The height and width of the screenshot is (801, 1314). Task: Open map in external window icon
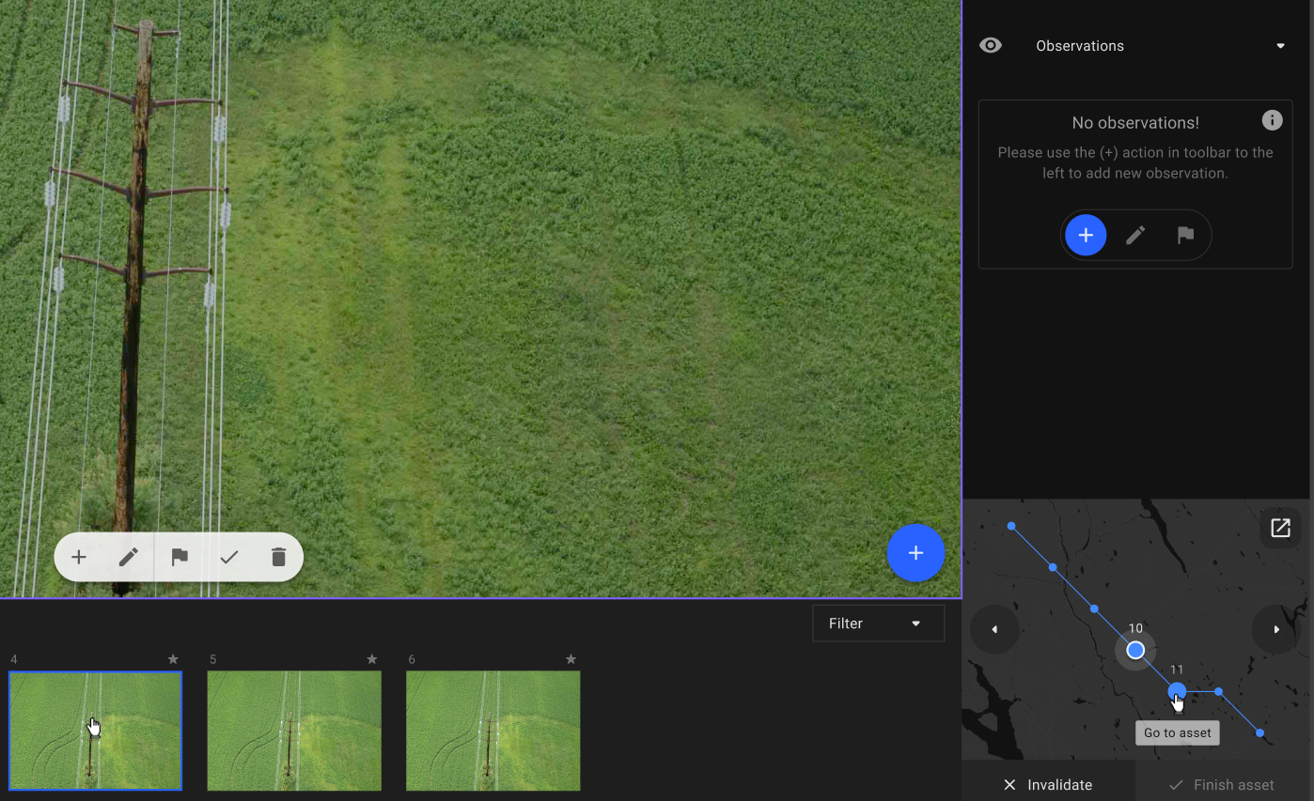click(x=1280, y=528)
